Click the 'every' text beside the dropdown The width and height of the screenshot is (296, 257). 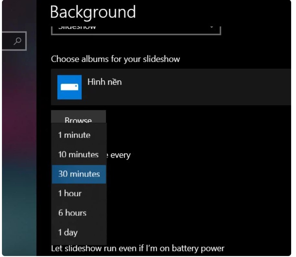click(120, 155)
